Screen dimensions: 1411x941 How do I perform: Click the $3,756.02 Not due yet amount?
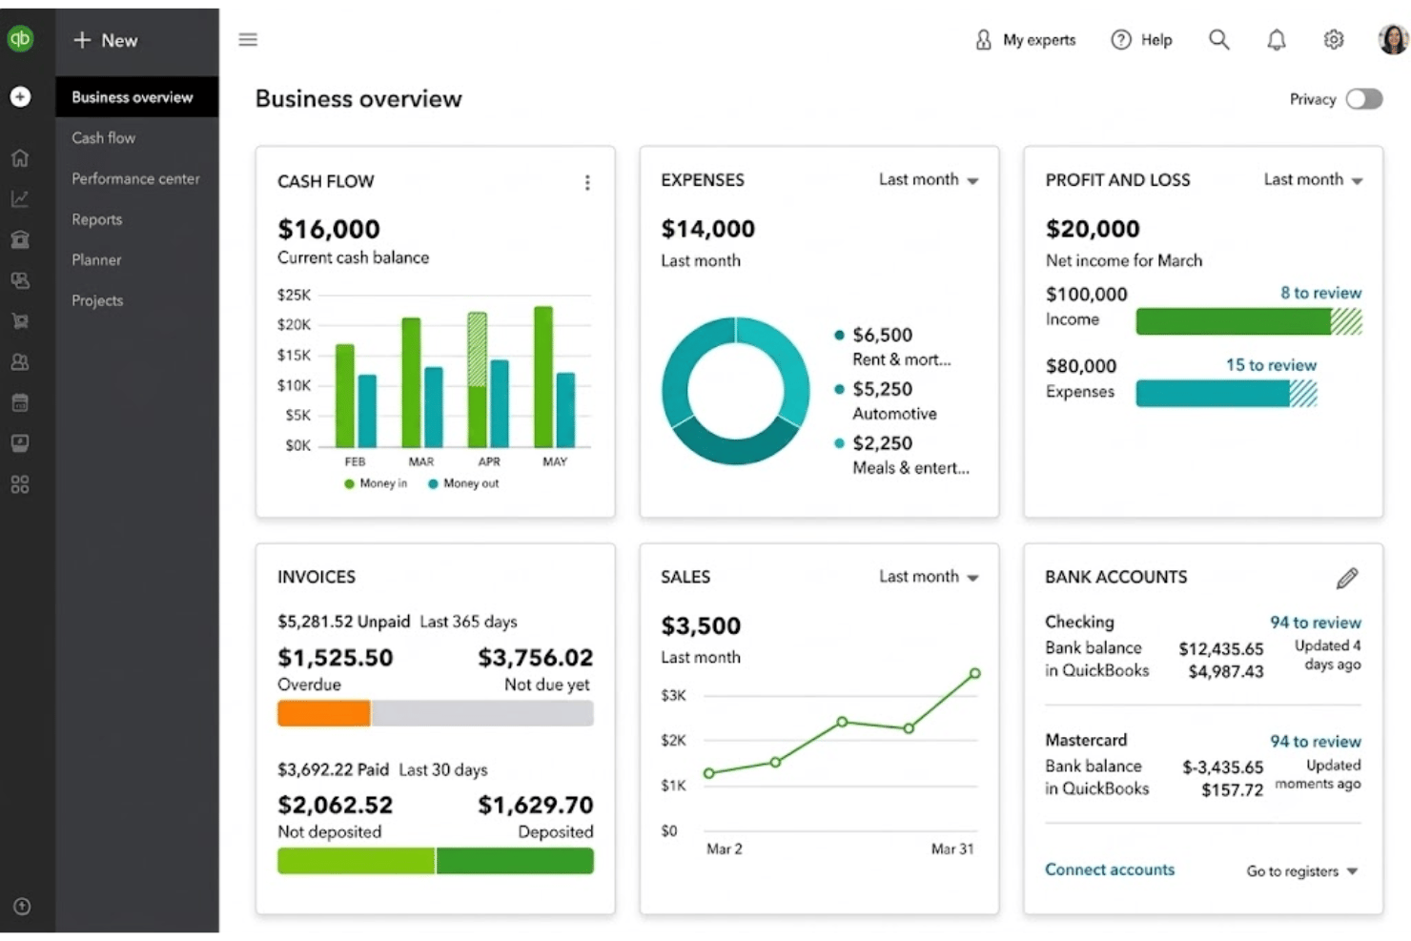click(535, 658)
